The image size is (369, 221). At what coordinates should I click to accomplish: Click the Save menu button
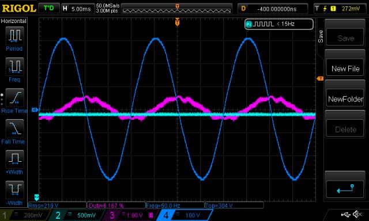[x=345, y=38]
